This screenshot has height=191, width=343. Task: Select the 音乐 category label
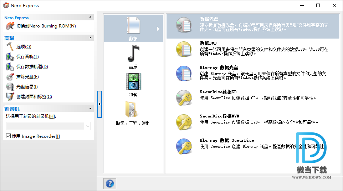click(x=133, y=67)
